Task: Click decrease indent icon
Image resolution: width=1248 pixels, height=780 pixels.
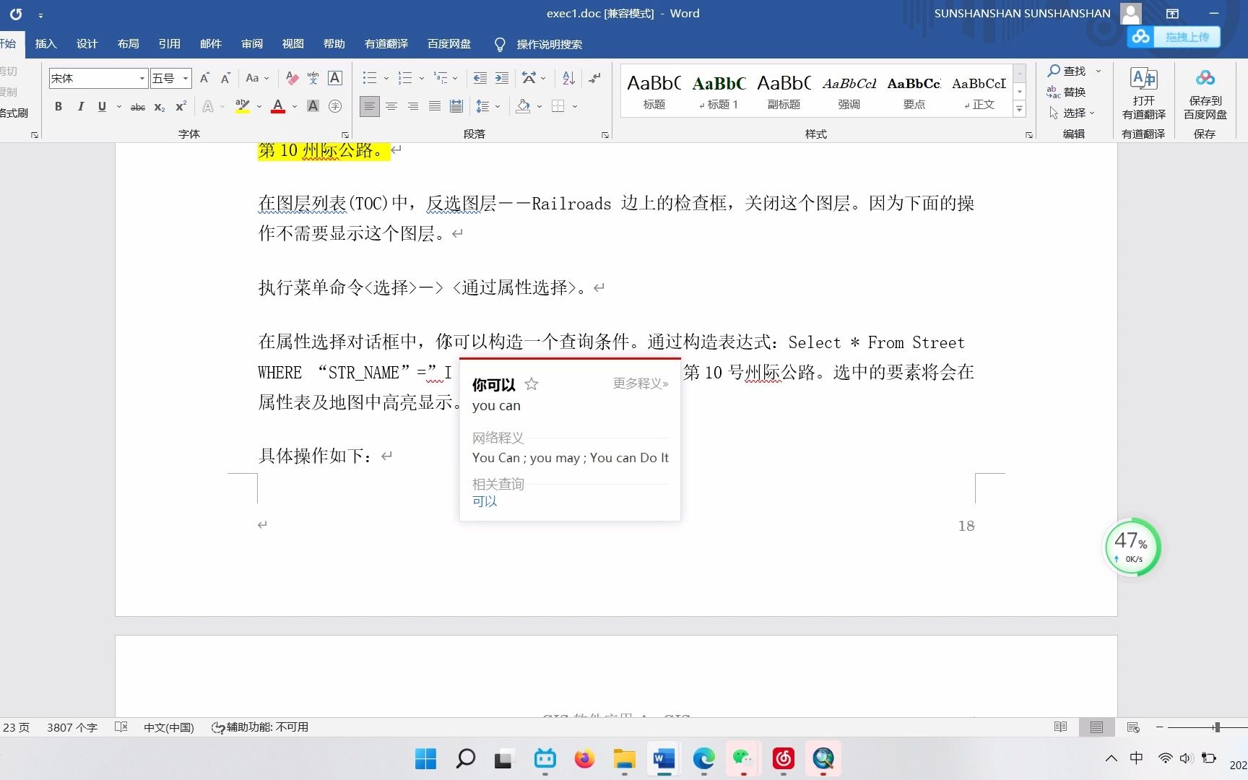Action: [x=480, y=78]
